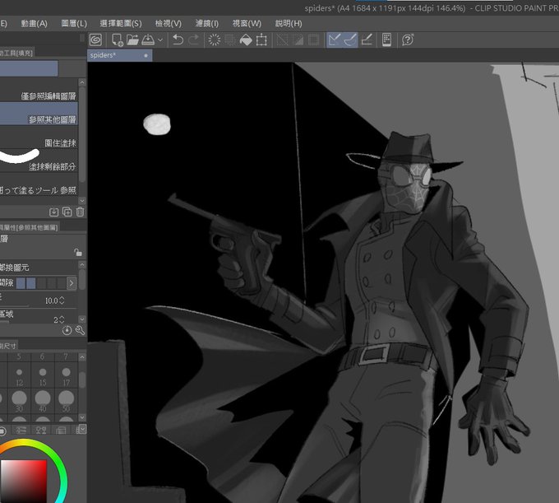Select brush size preset 15
The height and width of the screenshot is (503, 559).
click(43, 375)
